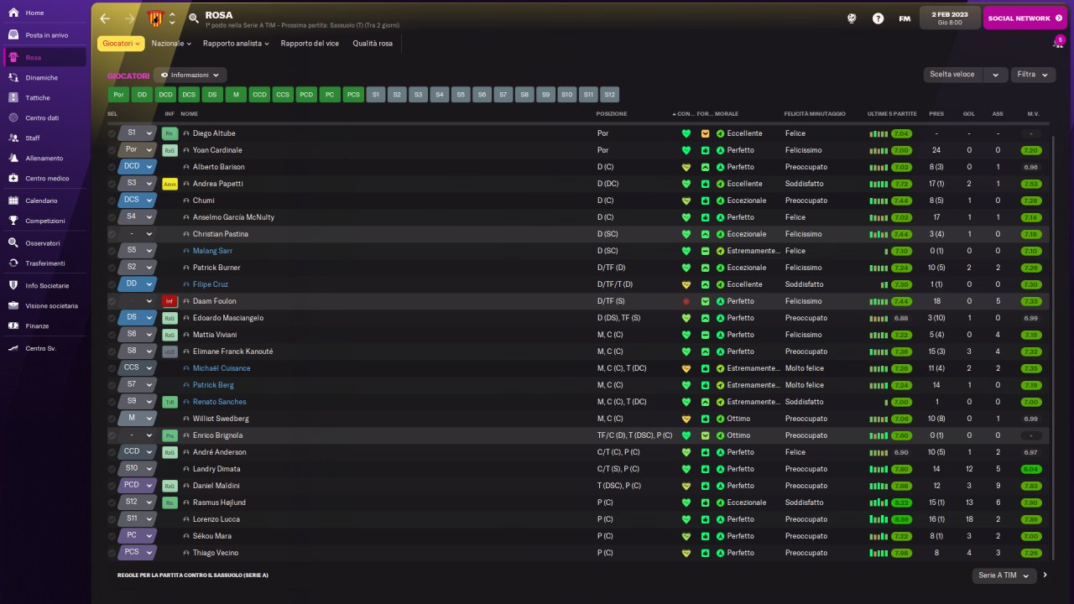Click Andrea Papetti's yellow Amm badge
The width and height of the screenshot is (1074, 604).
pyautogui.click(x=169, y=184)
